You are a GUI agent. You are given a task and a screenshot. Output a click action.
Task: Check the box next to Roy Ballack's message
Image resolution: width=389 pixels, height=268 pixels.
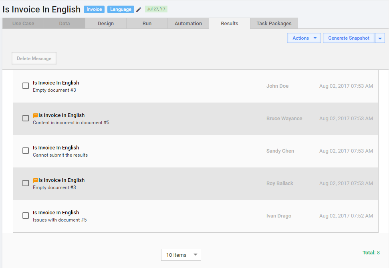pyautogui.click(x=26, y=183)
